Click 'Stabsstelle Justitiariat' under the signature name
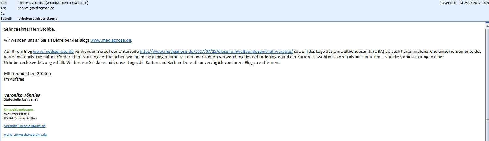Image resolution: width=489 pixels, height=141 pixels. 21,100
